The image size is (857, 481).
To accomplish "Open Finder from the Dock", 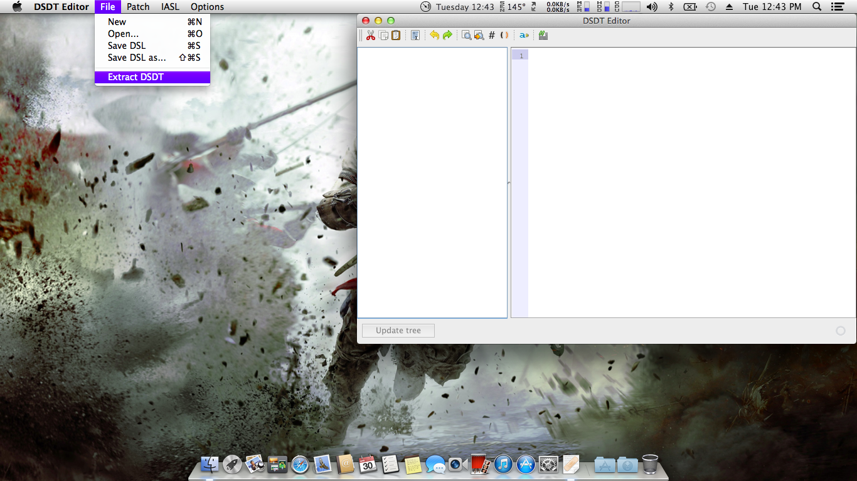I will pos(210,464).
